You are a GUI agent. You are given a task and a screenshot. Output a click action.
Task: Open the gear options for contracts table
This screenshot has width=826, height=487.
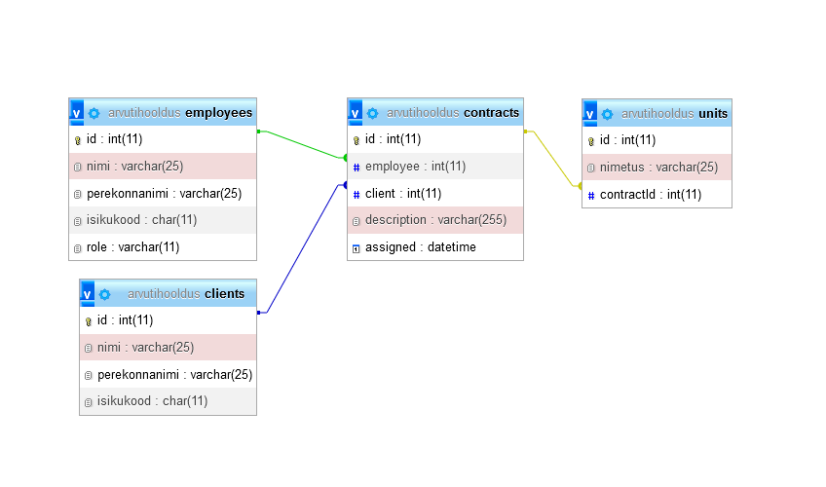(372, 113)
